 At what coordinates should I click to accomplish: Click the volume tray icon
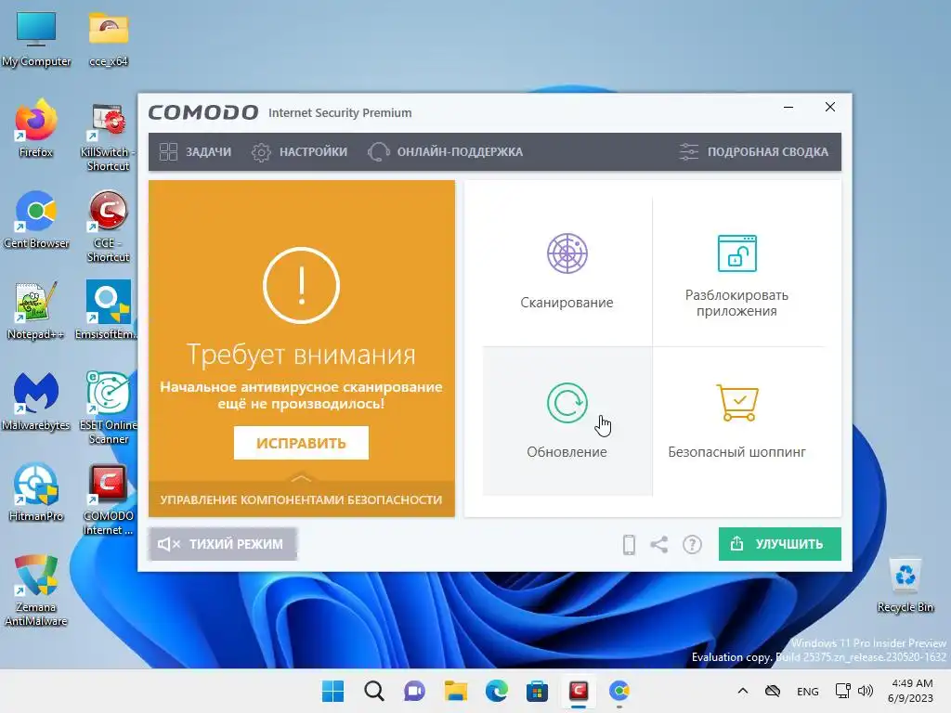(x=866, y=691)
